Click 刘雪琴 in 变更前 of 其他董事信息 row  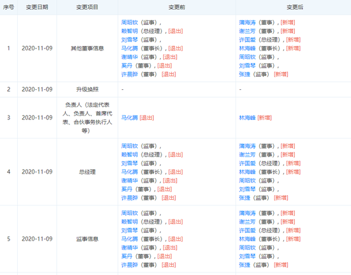[130, 40]
